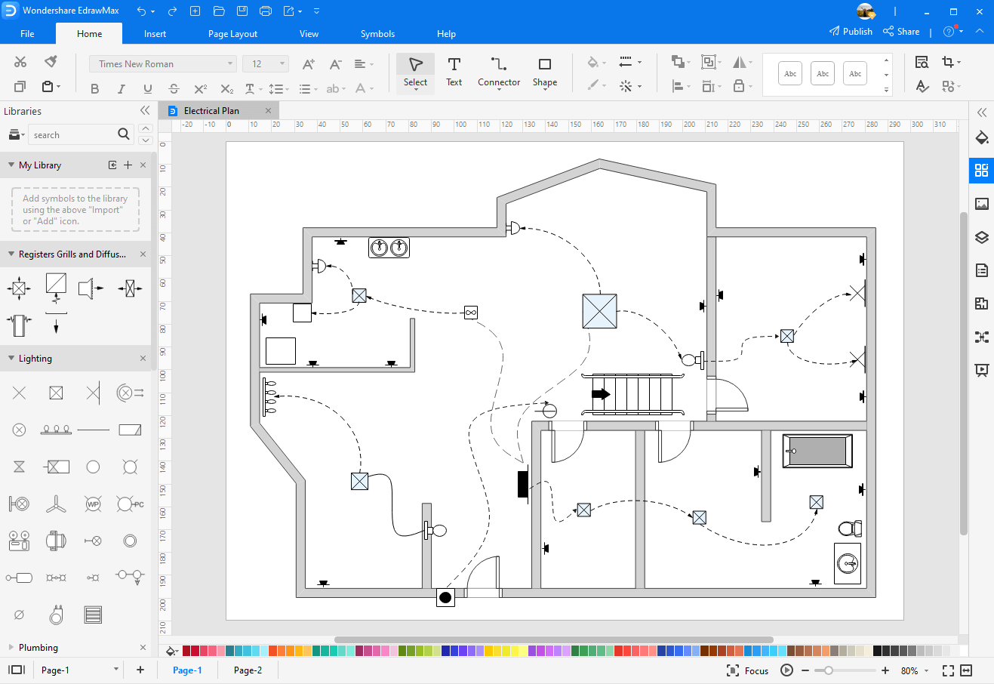The width and height of the screenshot is (994, 684).
Task: Click the Play presentation icon in status bar
Action: pos(786,670)
